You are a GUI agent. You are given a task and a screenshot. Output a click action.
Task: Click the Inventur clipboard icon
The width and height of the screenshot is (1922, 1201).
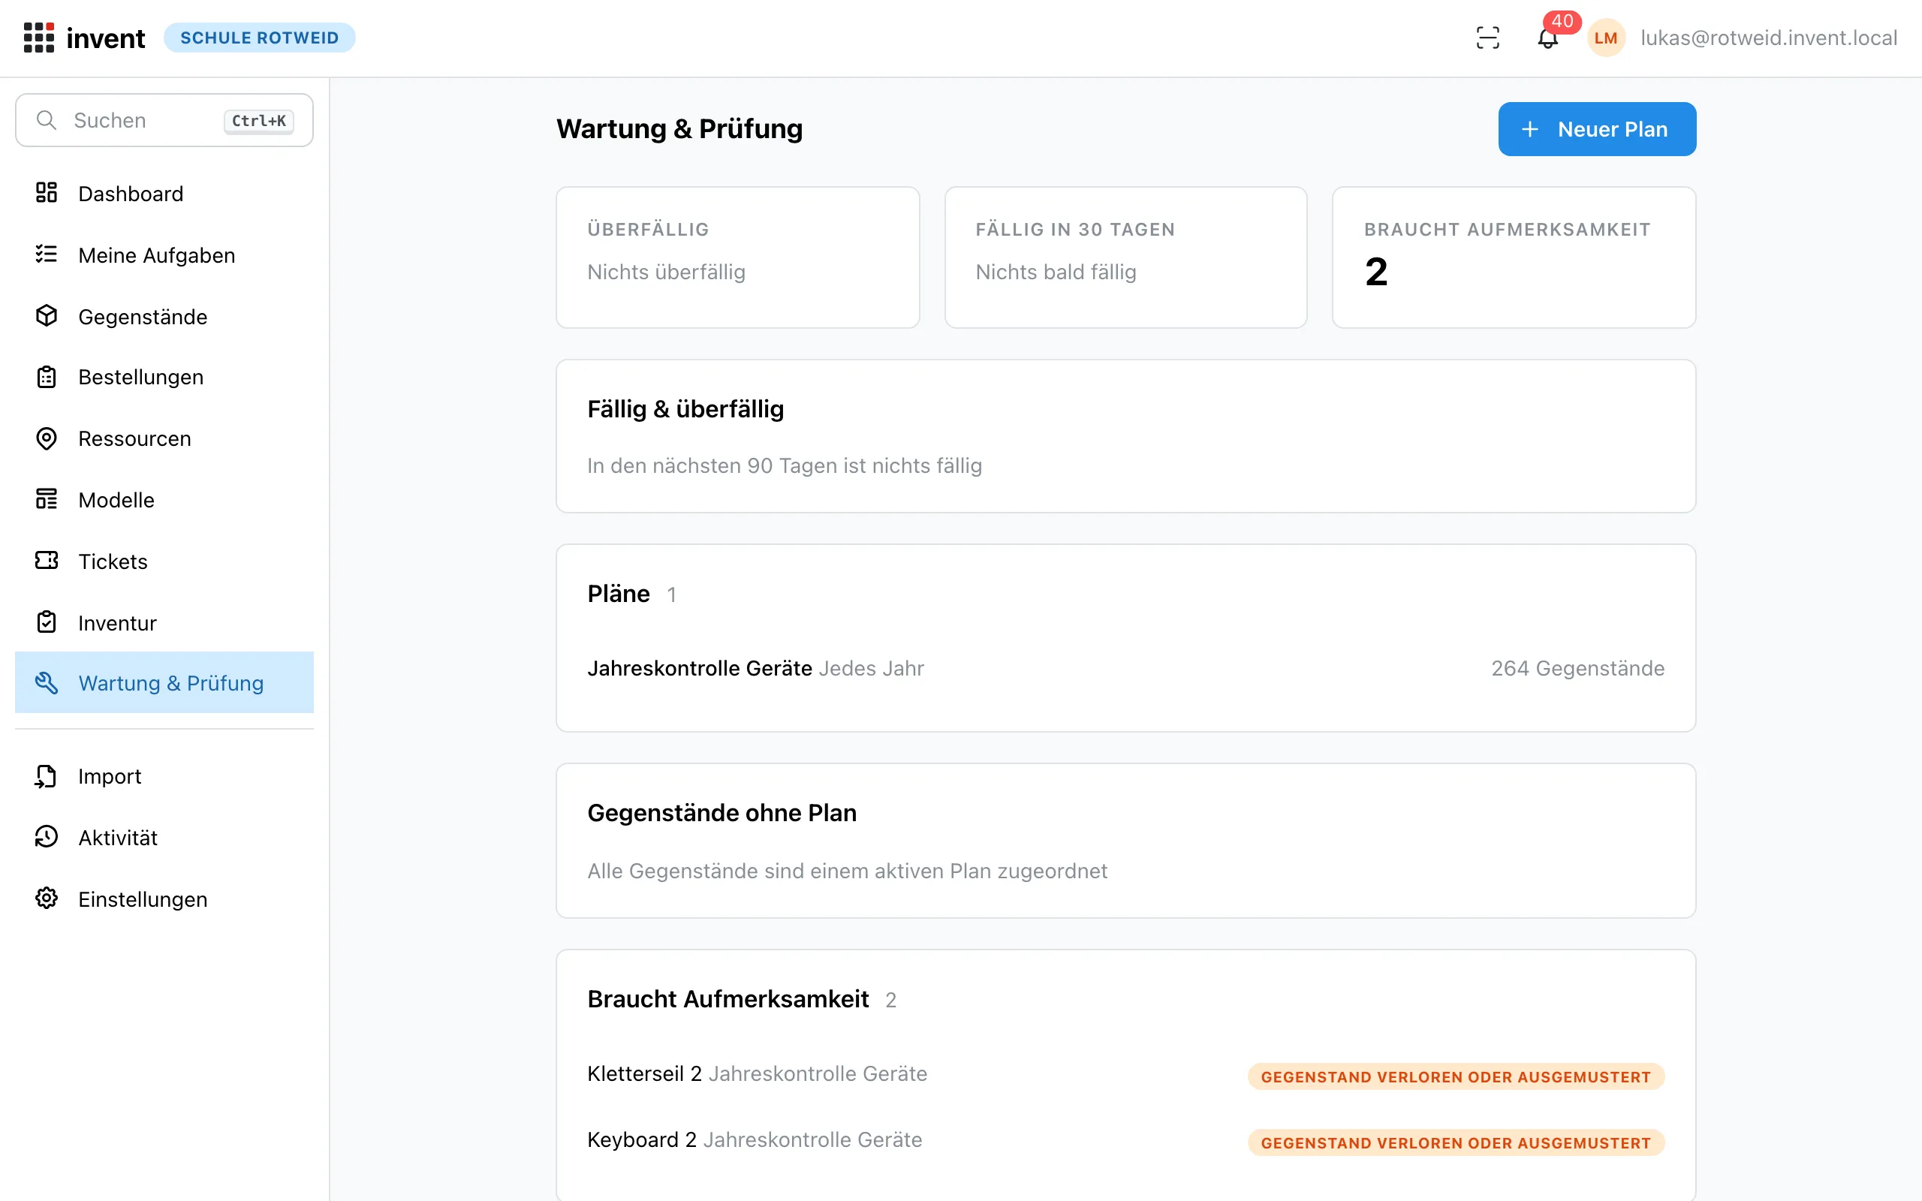tap(46, 622)
